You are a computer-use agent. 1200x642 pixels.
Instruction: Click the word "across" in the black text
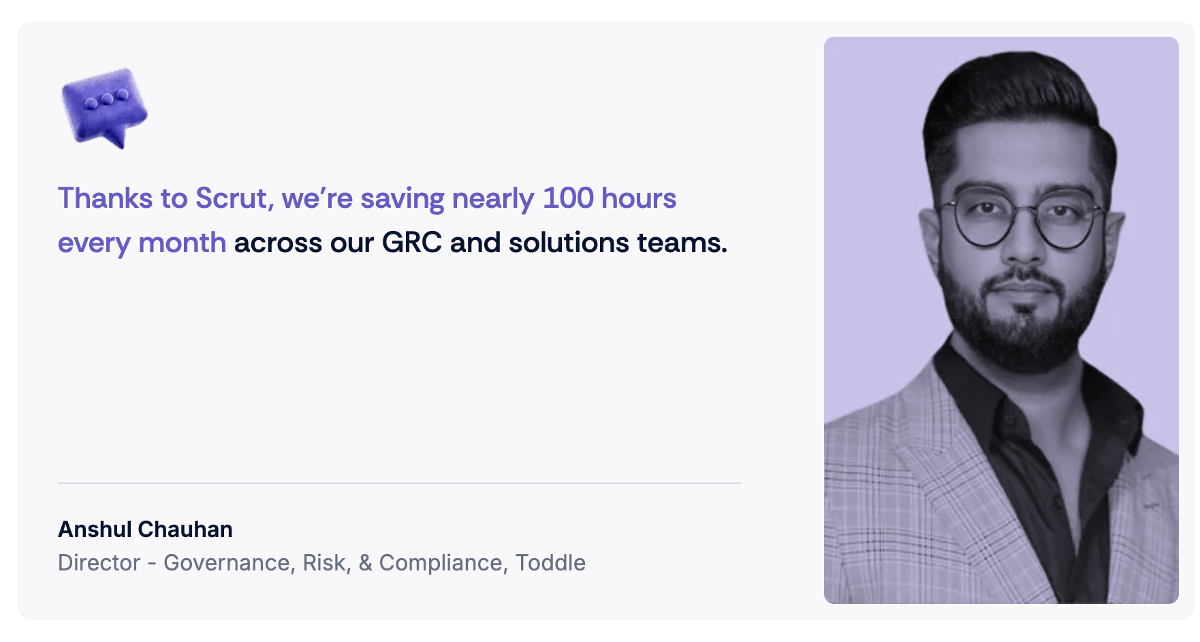coord(278,243)
